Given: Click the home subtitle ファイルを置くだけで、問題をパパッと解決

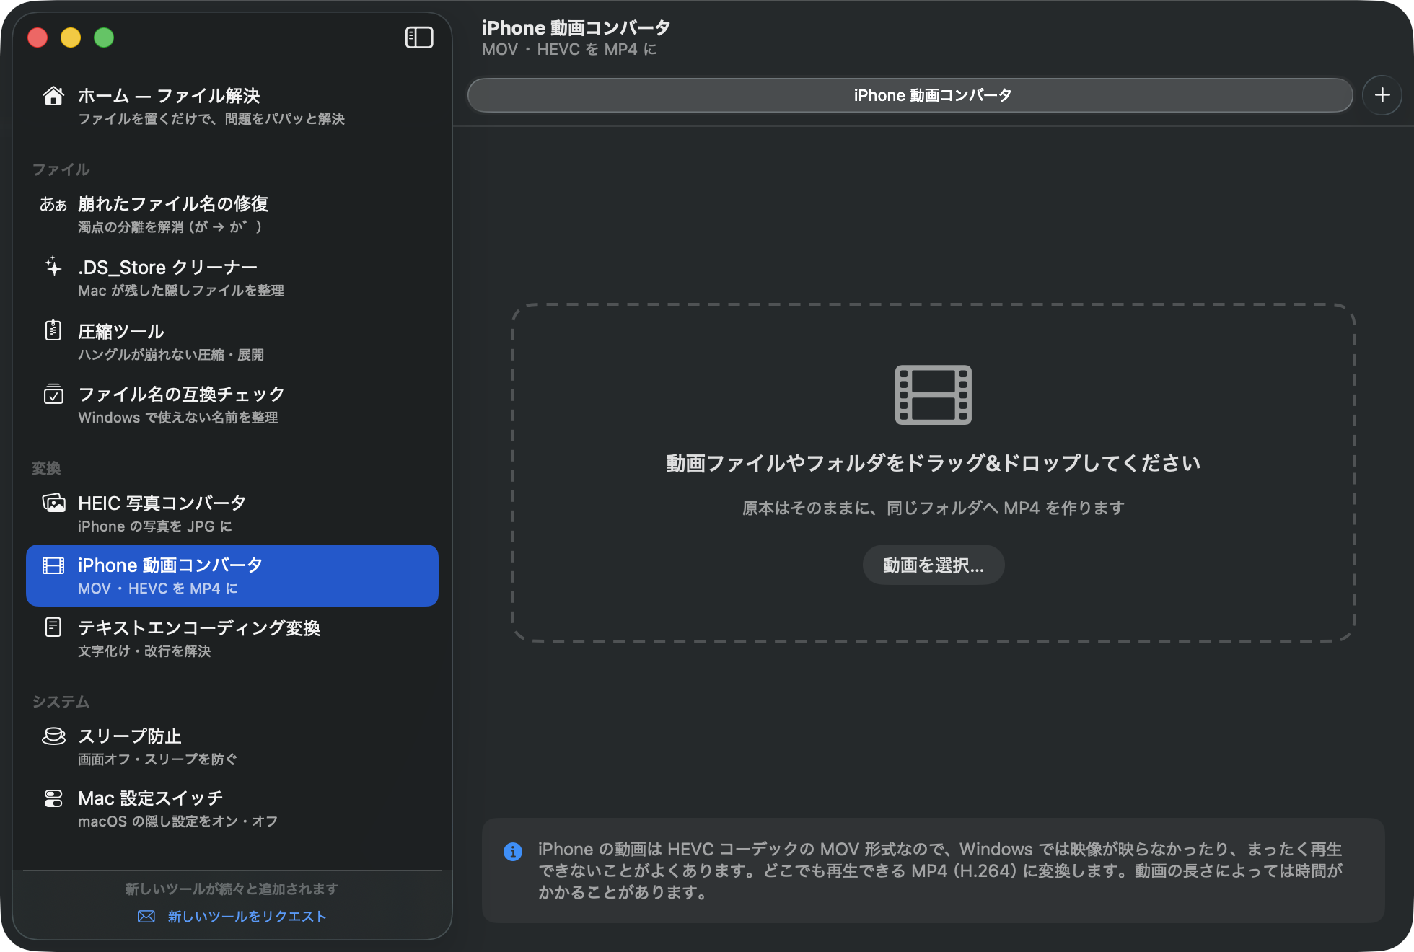Looking at the screenshot, I should pos(211,118).
